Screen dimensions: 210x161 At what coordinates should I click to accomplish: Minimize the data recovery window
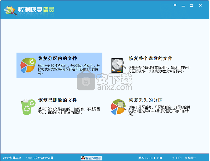point(183,6)
